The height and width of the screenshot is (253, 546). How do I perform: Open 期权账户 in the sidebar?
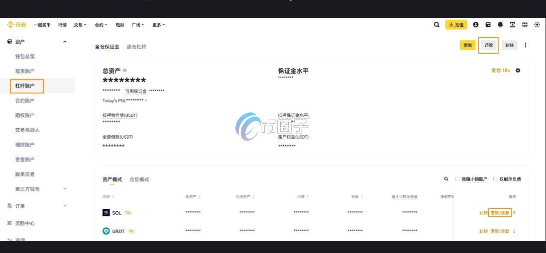pos(25,115)
